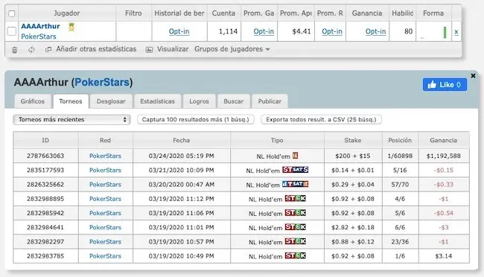Click the ST 6K badge in row 2832985942
This screenshot has width=484, height=277.
[296, 213]
